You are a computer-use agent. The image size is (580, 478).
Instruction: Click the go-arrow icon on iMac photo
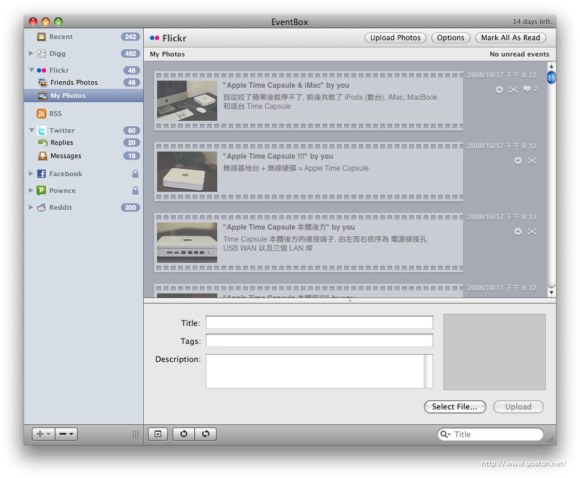[499, 90]
